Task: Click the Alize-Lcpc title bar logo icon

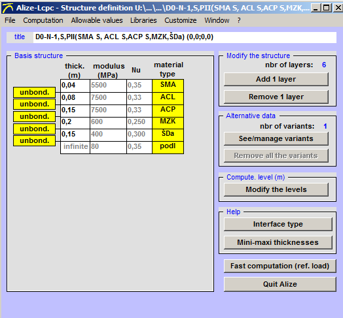Action: 8,8
